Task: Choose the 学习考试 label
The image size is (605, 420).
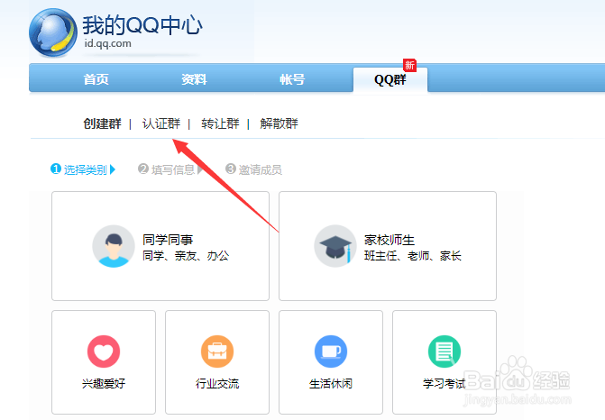Action: [x=445, y=383]
